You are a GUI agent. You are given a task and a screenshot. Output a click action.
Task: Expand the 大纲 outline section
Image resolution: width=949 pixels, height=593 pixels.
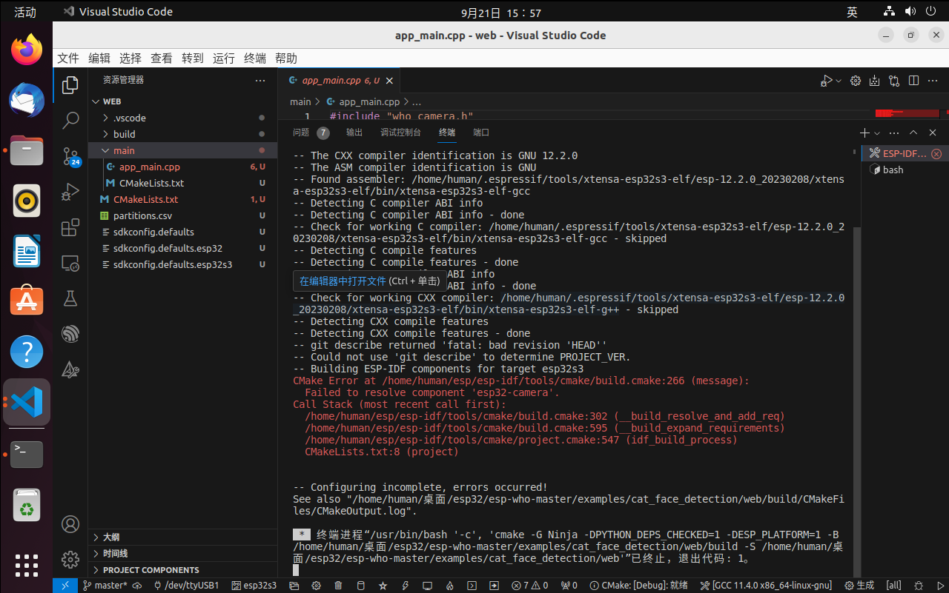[x=182, y=537]
